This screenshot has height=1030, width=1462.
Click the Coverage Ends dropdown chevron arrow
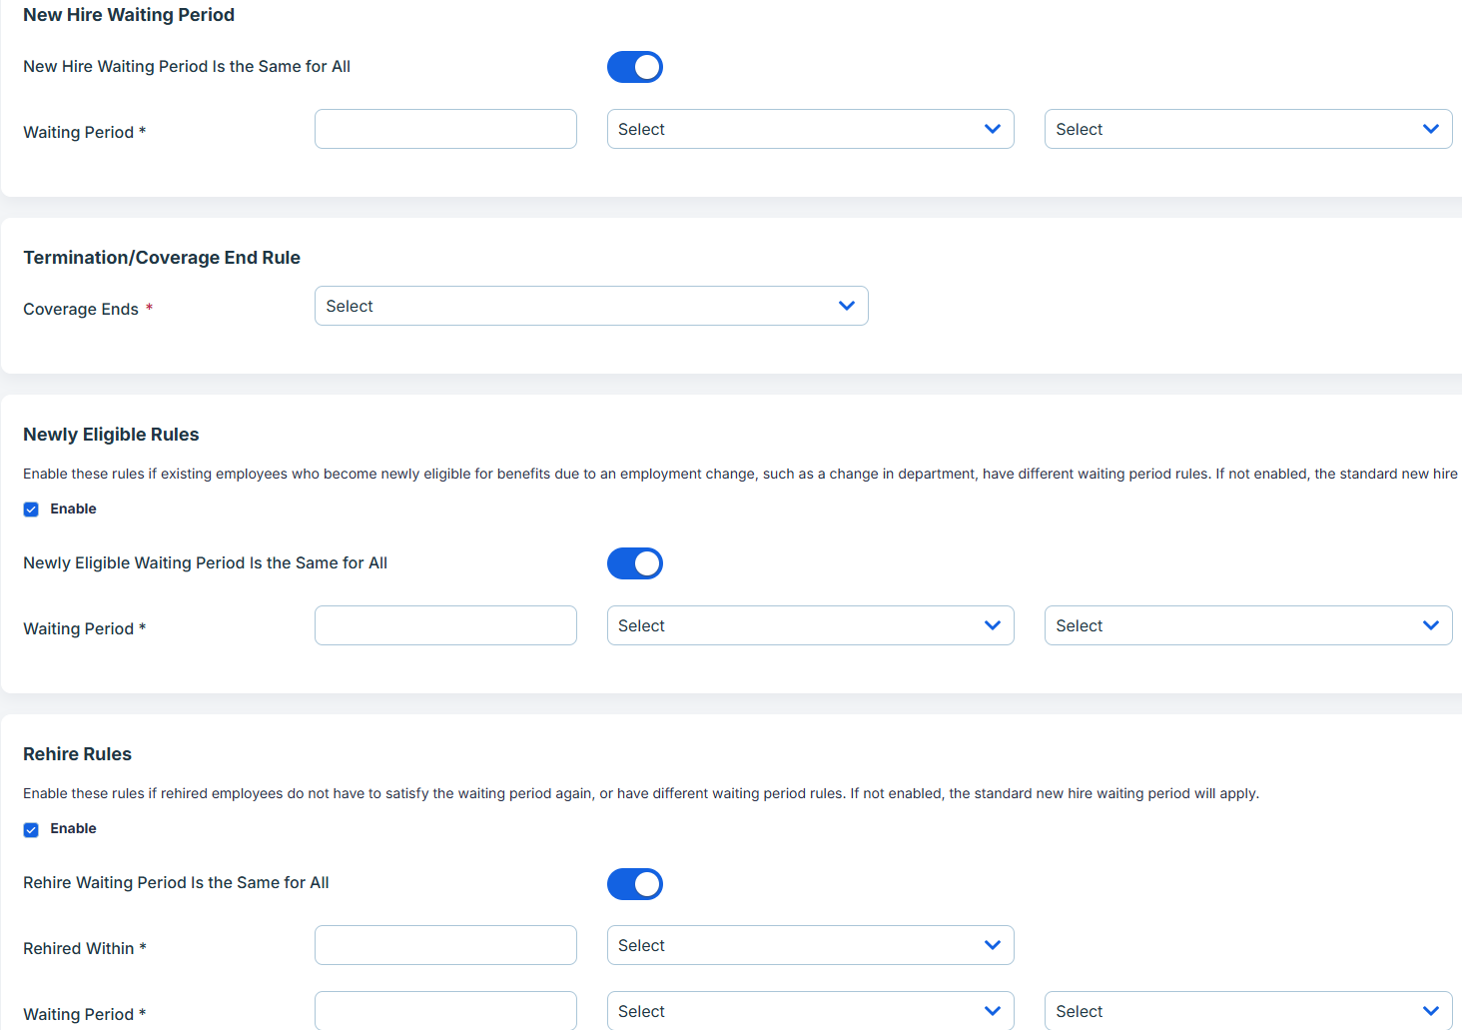coord(846,306)
